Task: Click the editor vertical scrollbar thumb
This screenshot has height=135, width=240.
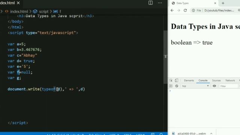Action: click(165, 57)
